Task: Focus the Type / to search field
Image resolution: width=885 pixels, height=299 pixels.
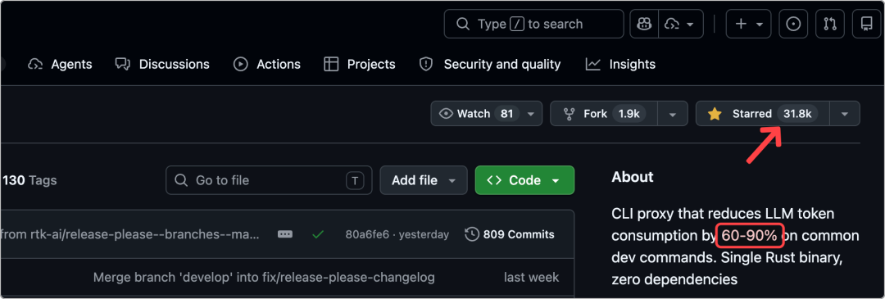Action: [x=534, y=25]
